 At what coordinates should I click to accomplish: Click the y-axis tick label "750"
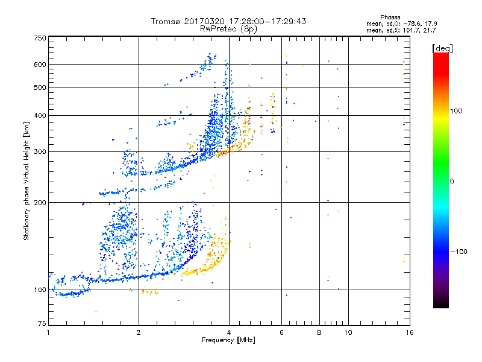point(40,38)
